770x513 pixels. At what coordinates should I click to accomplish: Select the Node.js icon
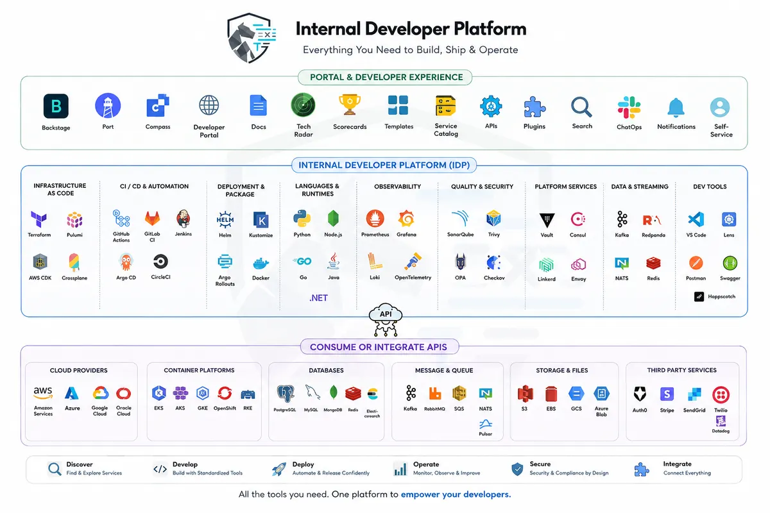(333, 219)
